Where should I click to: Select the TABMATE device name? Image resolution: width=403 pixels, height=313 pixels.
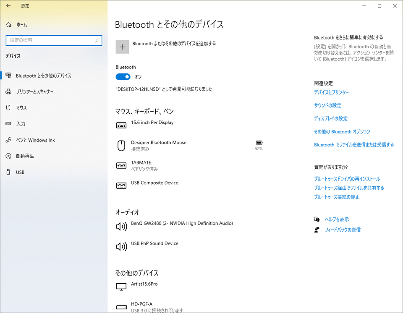[141, 163]
